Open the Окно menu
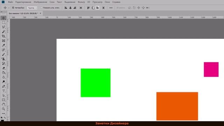 [x=107, y=2]
